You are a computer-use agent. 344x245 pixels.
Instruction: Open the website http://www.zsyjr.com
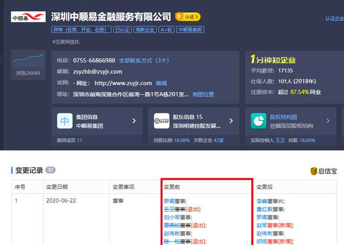pos(123,83)
